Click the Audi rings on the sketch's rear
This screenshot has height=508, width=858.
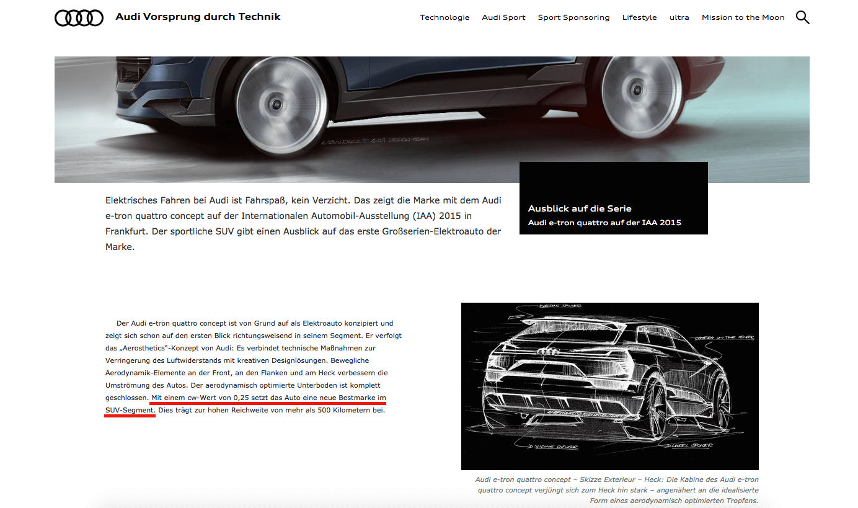547,352
